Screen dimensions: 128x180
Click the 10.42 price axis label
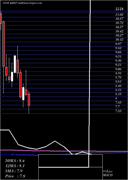(119, 31)
